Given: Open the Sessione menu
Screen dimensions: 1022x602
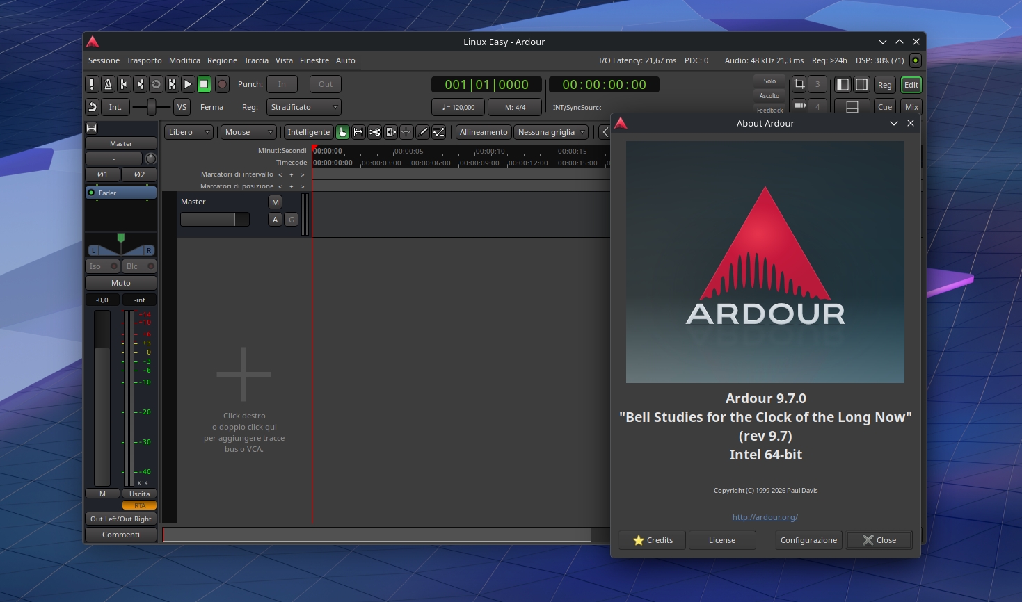Looking at the screenshot, I should pos(104,60).
